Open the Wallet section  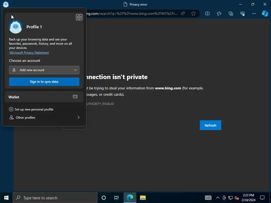[44, 97]
